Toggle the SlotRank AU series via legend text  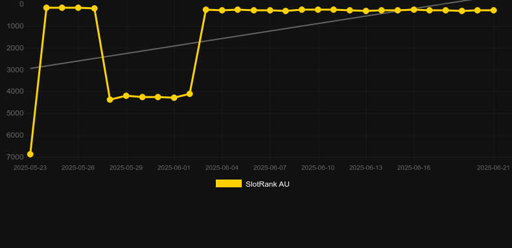[268, 184]
